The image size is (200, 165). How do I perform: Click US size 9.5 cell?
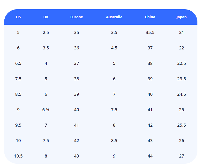pos(18,125)
